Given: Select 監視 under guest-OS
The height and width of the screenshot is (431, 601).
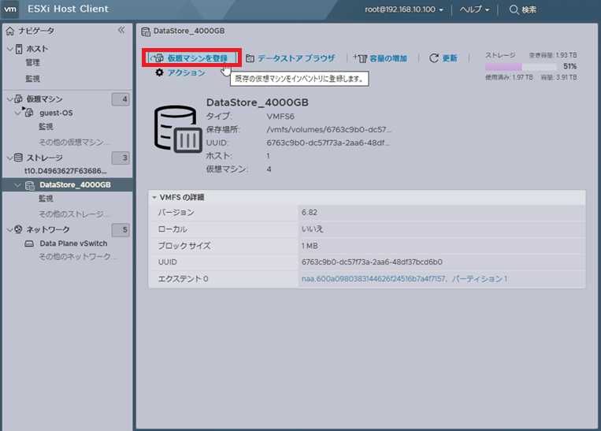Looking at the screenshot, I should (46, 127).
